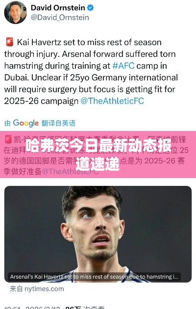Click the blue verified badge
Screen dimensions: 196x309
[x=90, y=8]
